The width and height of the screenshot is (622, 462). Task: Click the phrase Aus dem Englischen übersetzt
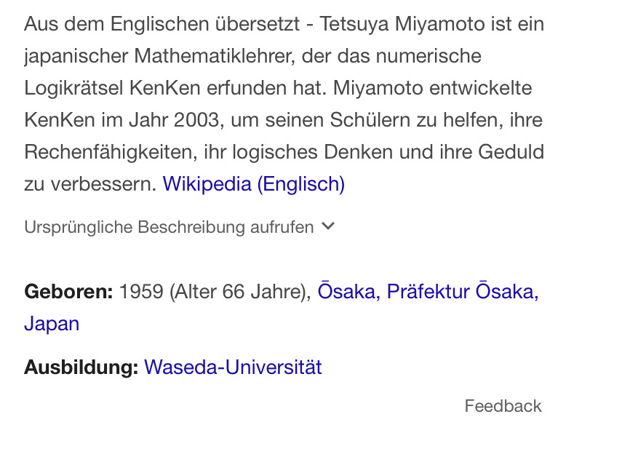coord(162,24)
